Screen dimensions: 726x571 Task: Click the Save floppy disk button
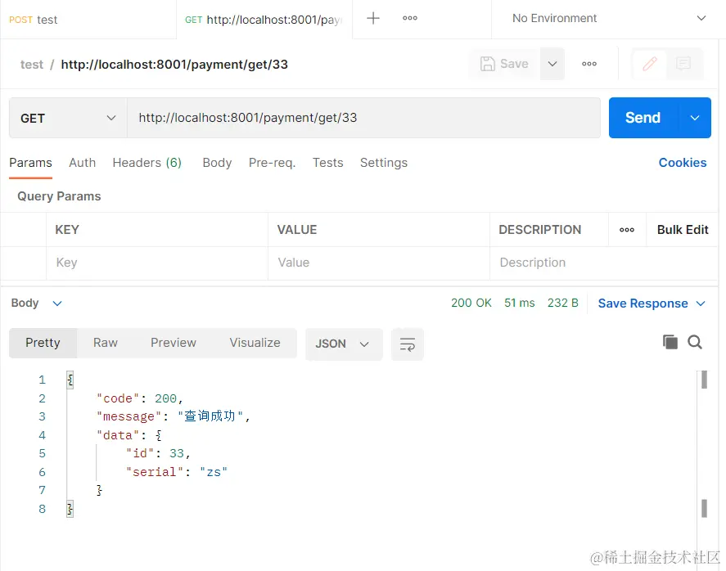(x=505, y=63)
